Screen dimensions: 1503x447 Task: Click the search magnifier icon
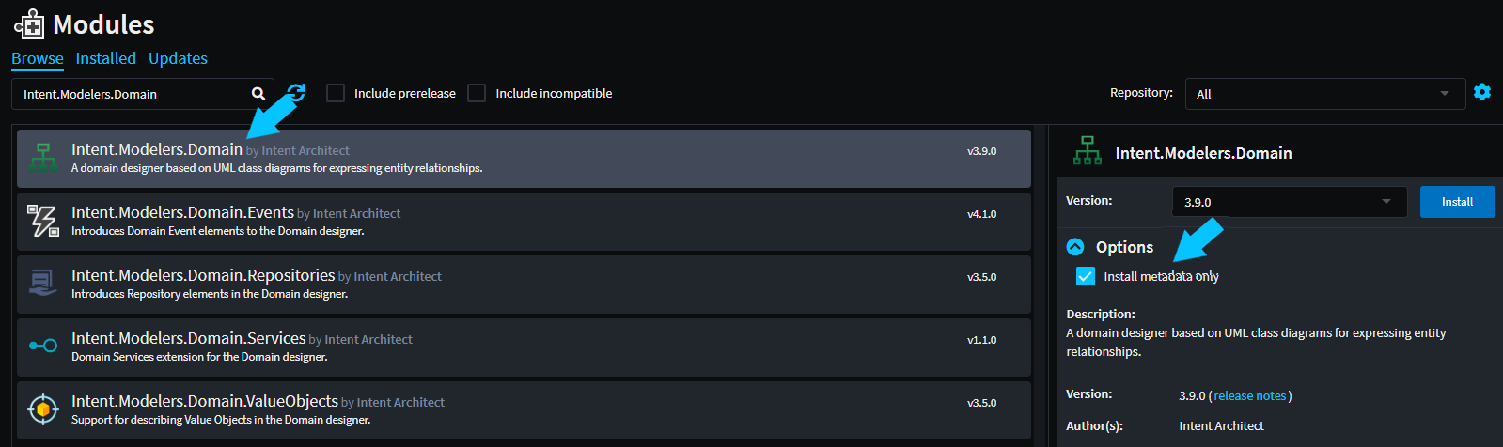[258, 94]
